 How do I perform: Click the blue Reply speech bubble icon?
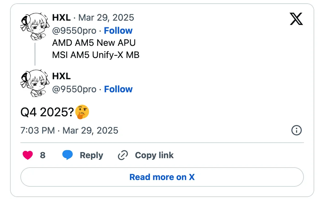[68, 155]
